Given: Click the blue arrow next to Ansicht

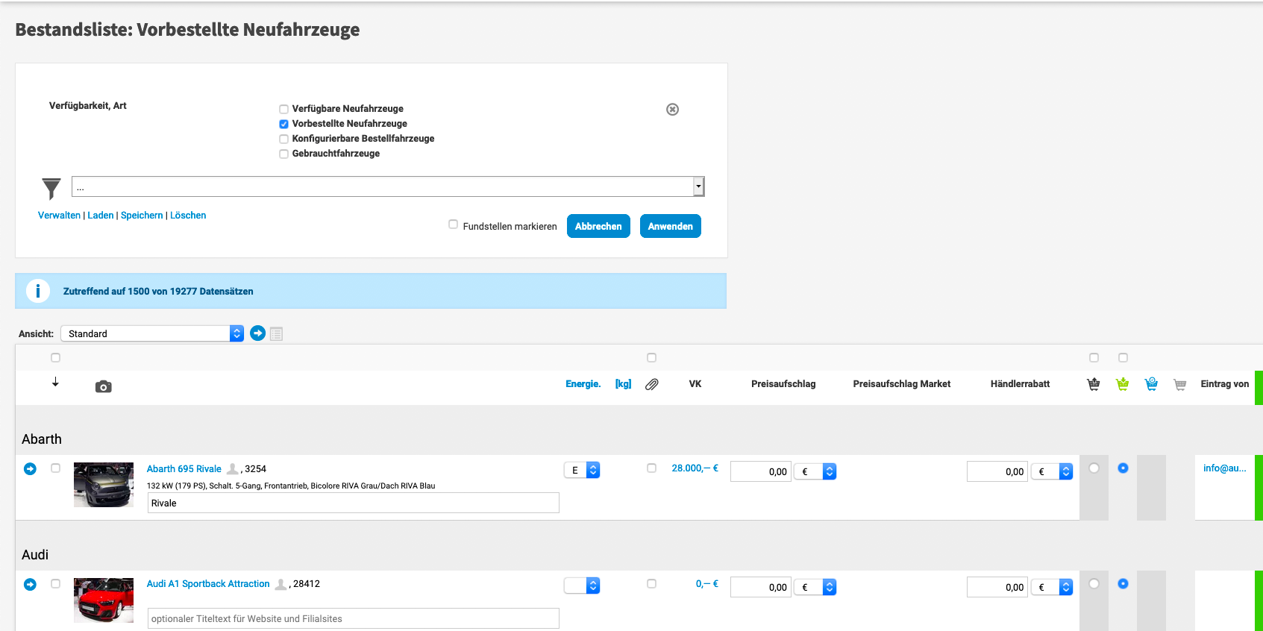Looking at the screenshot, I should [257, 333].
